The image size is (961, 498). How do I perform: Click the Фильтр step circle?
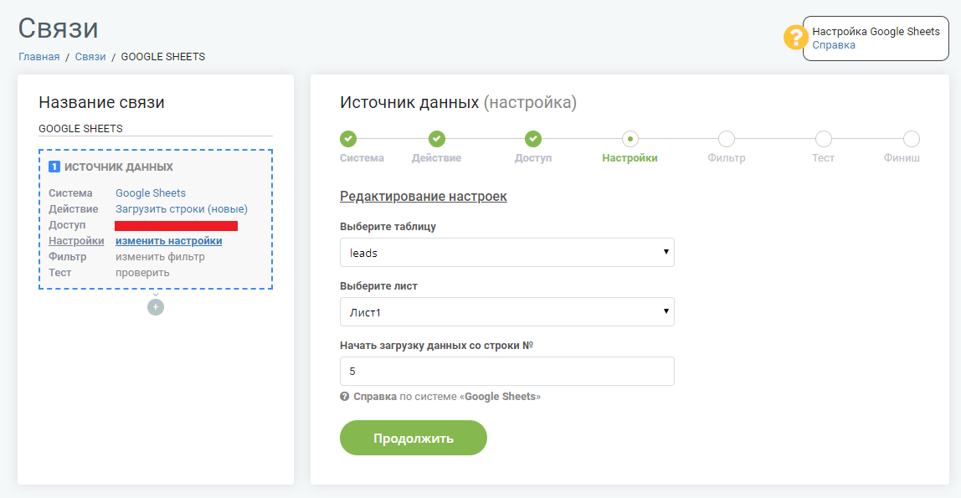(x=727, y=139)
